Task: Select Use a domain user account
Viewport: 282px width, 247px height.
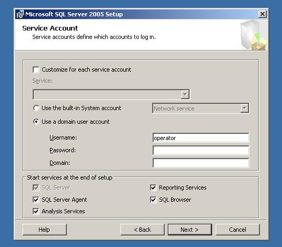Action: [x=36, y=122]
